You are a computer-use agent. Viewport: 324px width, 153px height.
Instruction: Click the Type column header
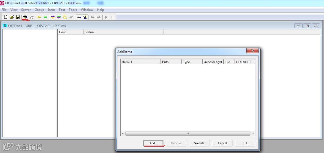[x=192, y=62]
